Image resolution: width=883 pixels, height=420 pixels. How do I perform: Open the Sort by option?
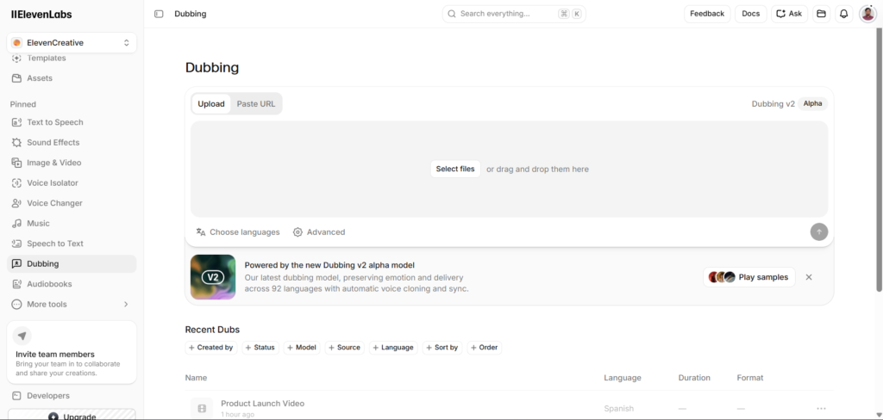(442, 348)
